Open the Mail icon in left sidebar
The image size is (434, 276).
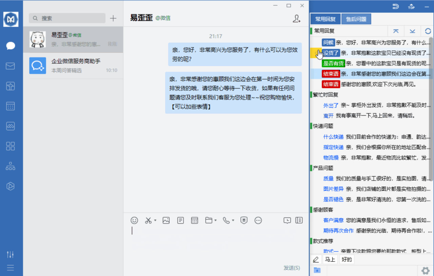11,66
